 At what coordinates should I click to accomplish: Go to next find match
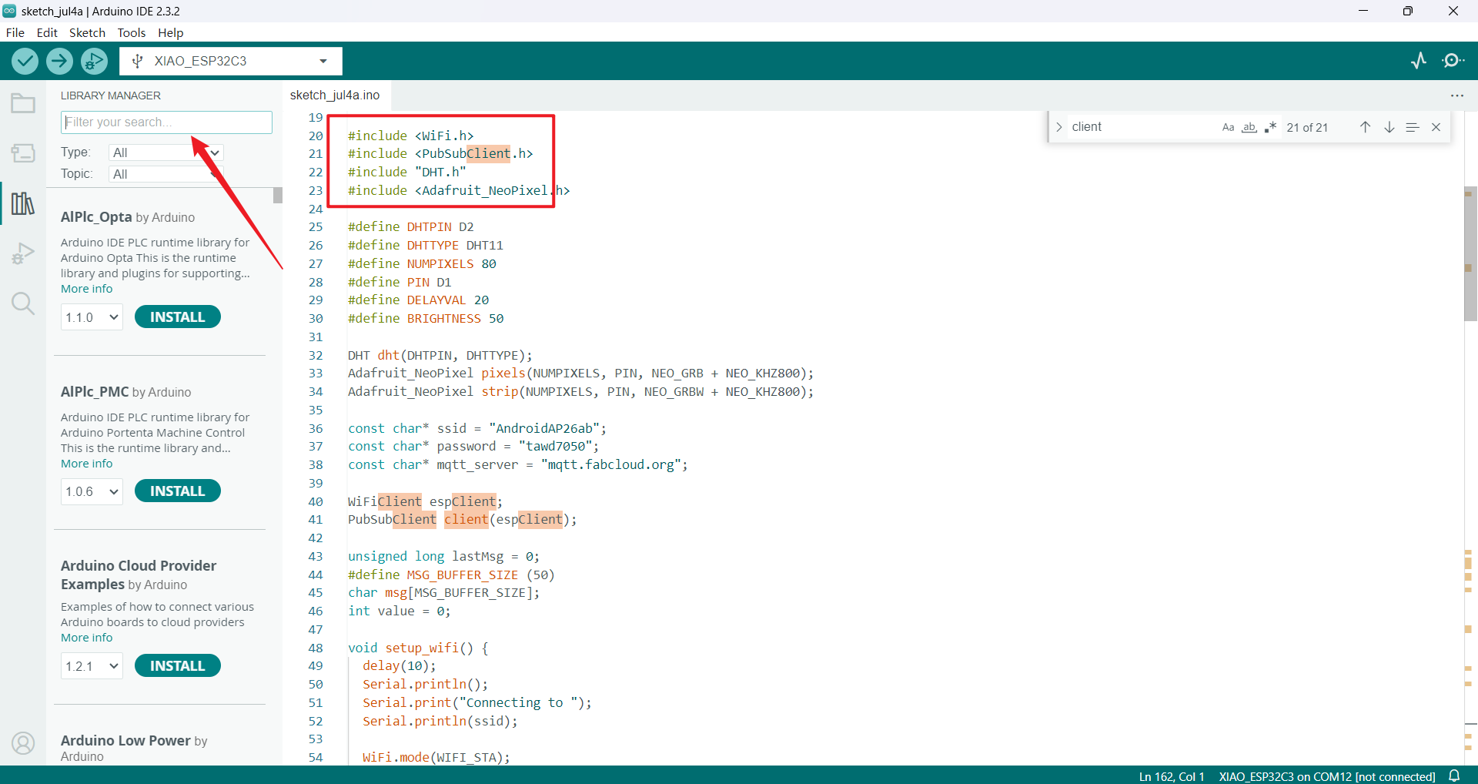pos(1389,127)
